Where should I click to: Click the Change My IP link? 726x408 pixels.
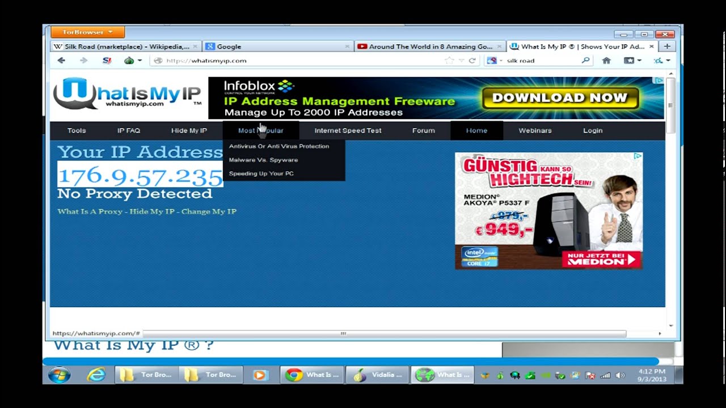point(209,211)
